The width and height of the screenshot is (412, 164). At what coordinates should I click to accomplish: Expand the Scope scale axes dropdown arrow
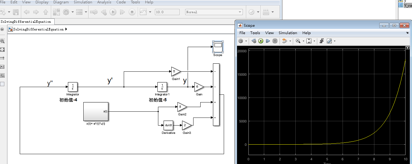click(x=314, y=41)
